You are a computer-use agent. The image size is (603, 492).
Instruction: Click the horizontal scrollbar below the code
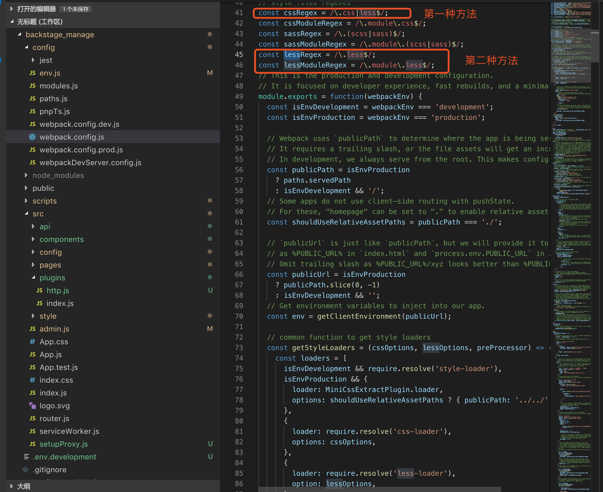pyautogui.click(x=379, y=489)
